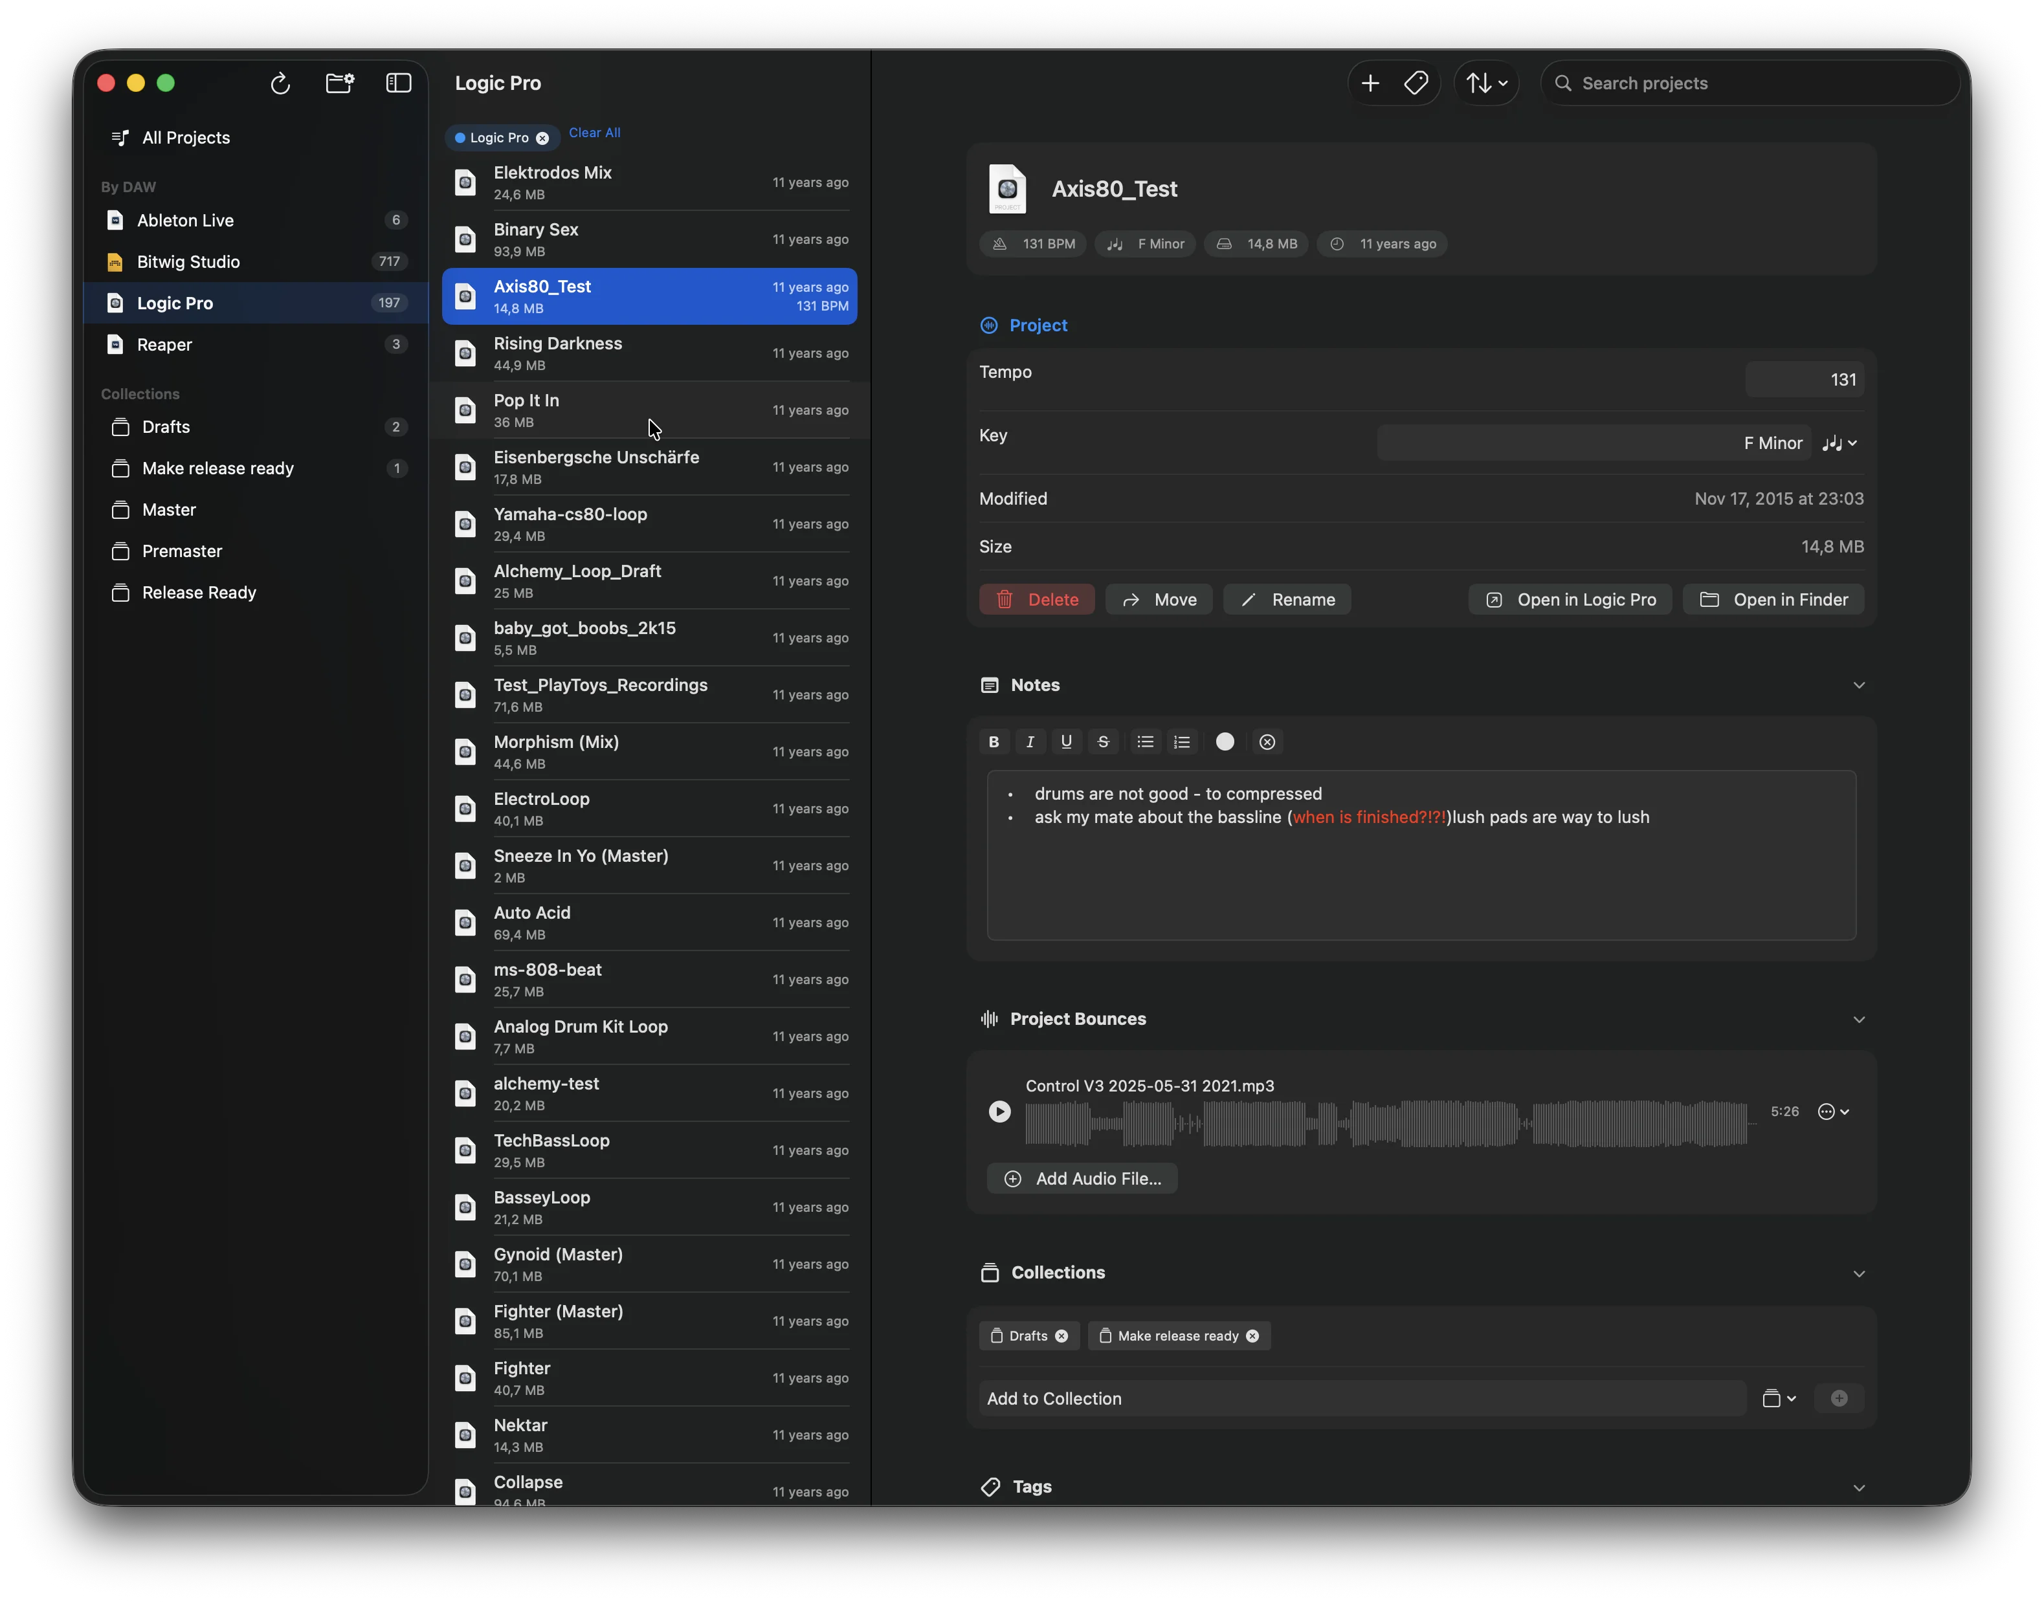Click the clear formatting icon
Image resolution: width=2044 pixels, height=1602 pixels.
pos(1267,742)
